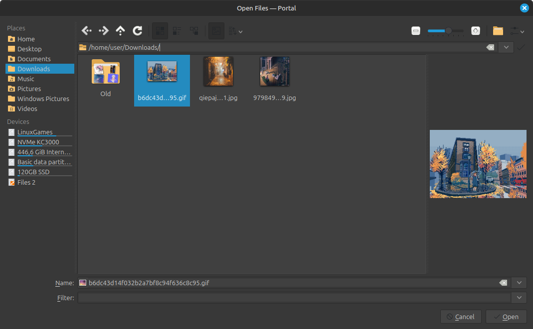Adjust the icon size zoom slider
Image resolution: width=533 pixels, height=329 pixels.
445,31
